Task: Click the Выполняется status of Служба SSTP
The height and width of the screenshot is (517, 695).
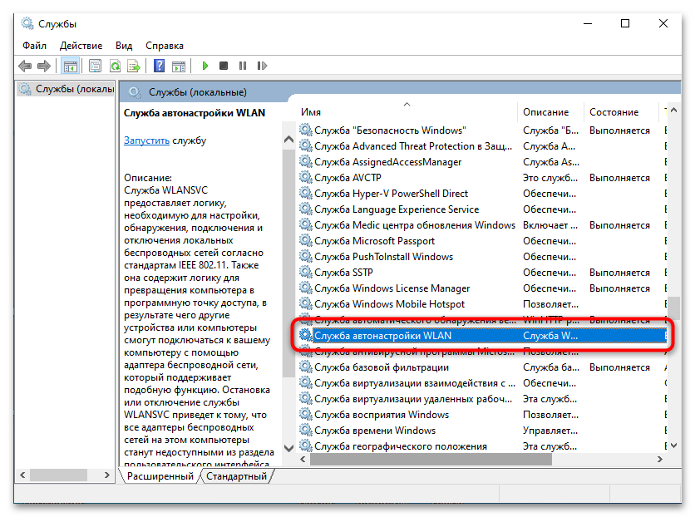Action: pyautogui.click(x=619, y=273)
